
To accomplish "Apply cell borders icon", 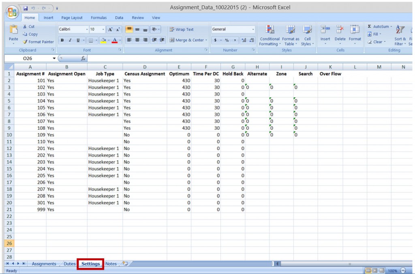I will 91,40.
